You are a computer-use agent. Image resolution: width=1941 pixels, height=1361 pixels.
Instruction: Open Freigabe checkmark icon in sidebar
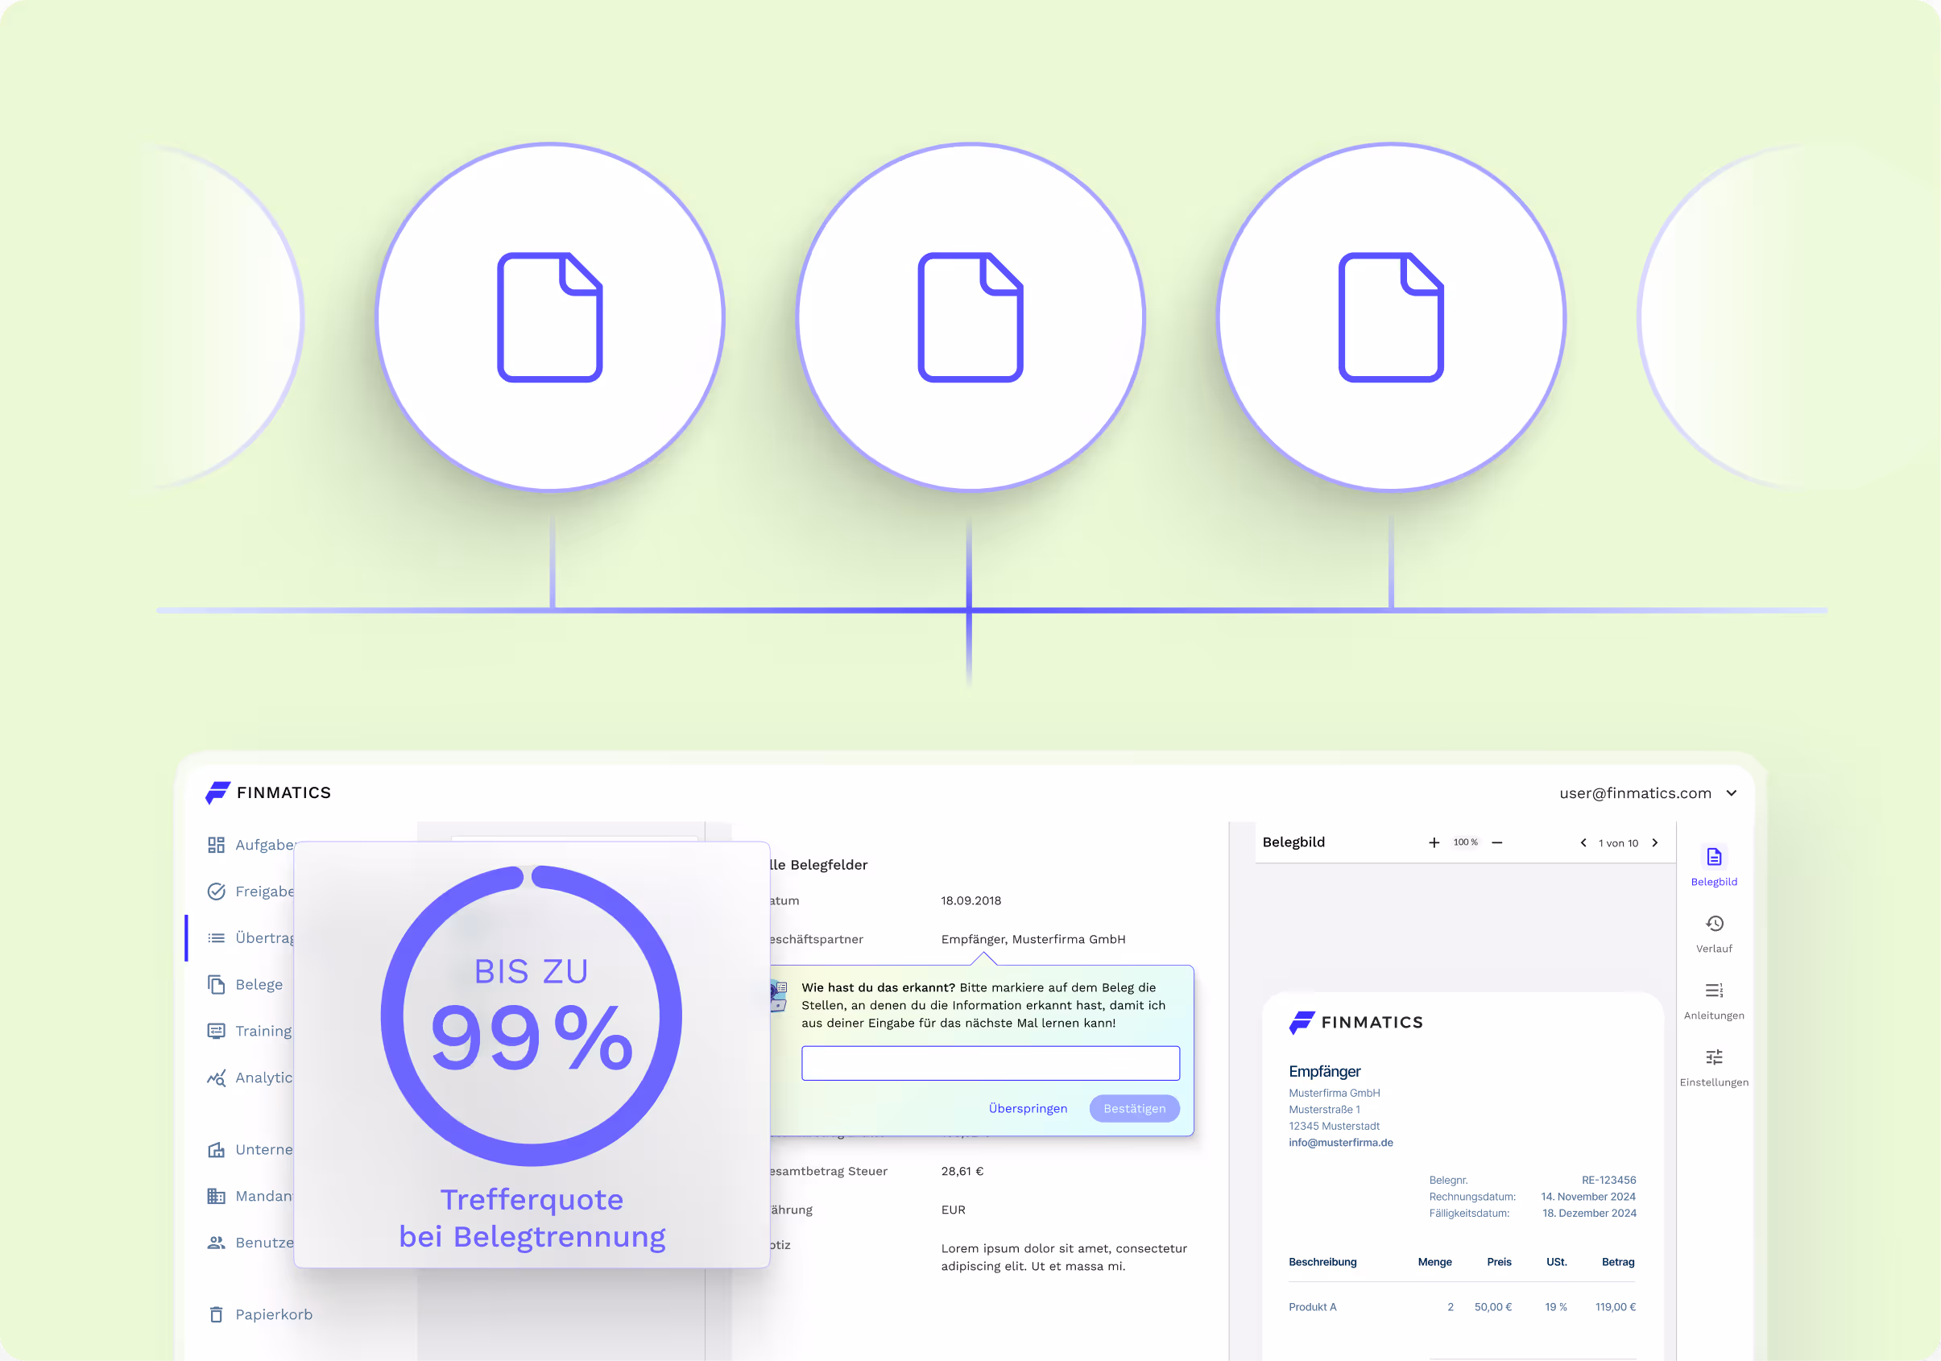tap(217, 891)
